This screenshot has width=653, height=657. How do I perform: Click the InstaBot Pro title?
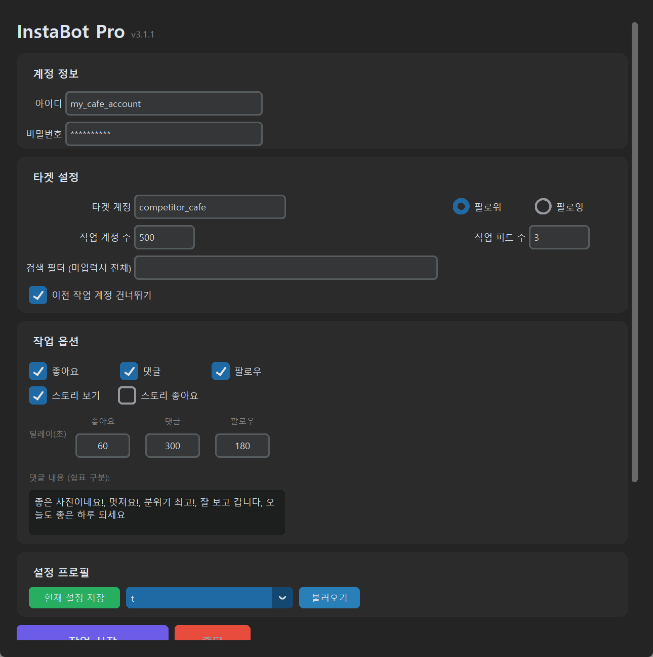[x=71, y=32]
